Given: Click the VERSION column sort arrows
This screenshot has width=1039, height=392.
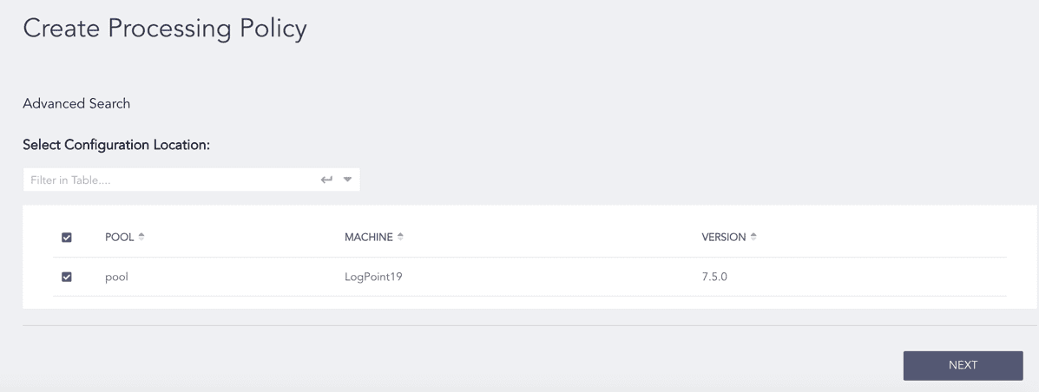Looking at the screenshot, I should click(753, 237).
